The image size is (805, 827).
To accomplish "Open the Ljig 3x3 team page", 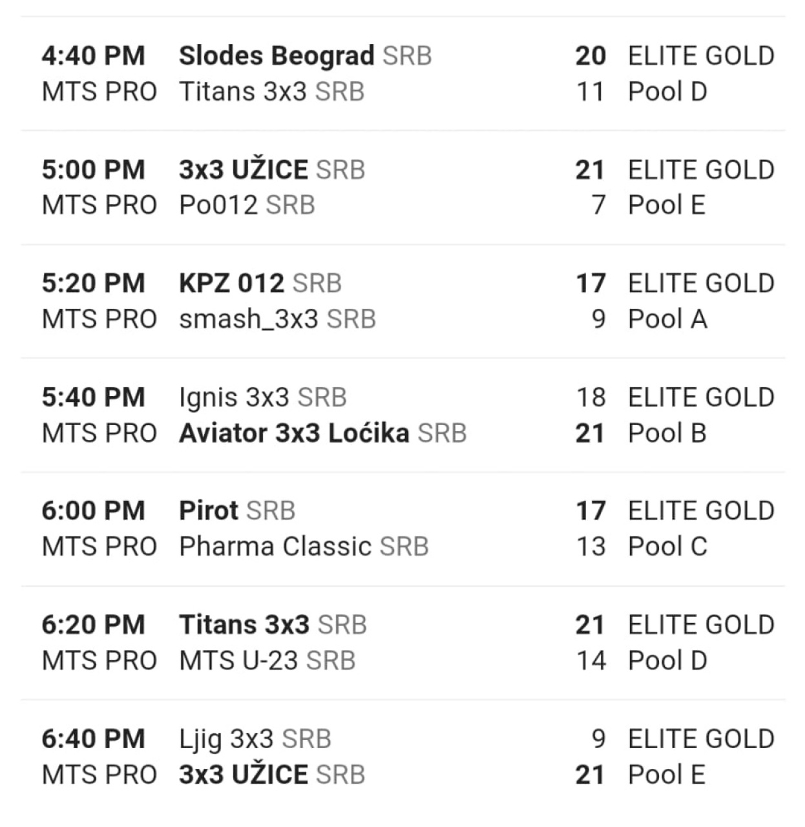I will pyautogui.click(x=225, y=739).
